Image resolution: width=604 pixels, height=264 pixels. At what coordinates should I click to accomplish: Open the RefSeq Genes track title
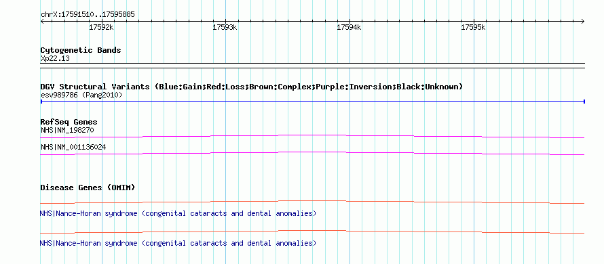[69, 123]
